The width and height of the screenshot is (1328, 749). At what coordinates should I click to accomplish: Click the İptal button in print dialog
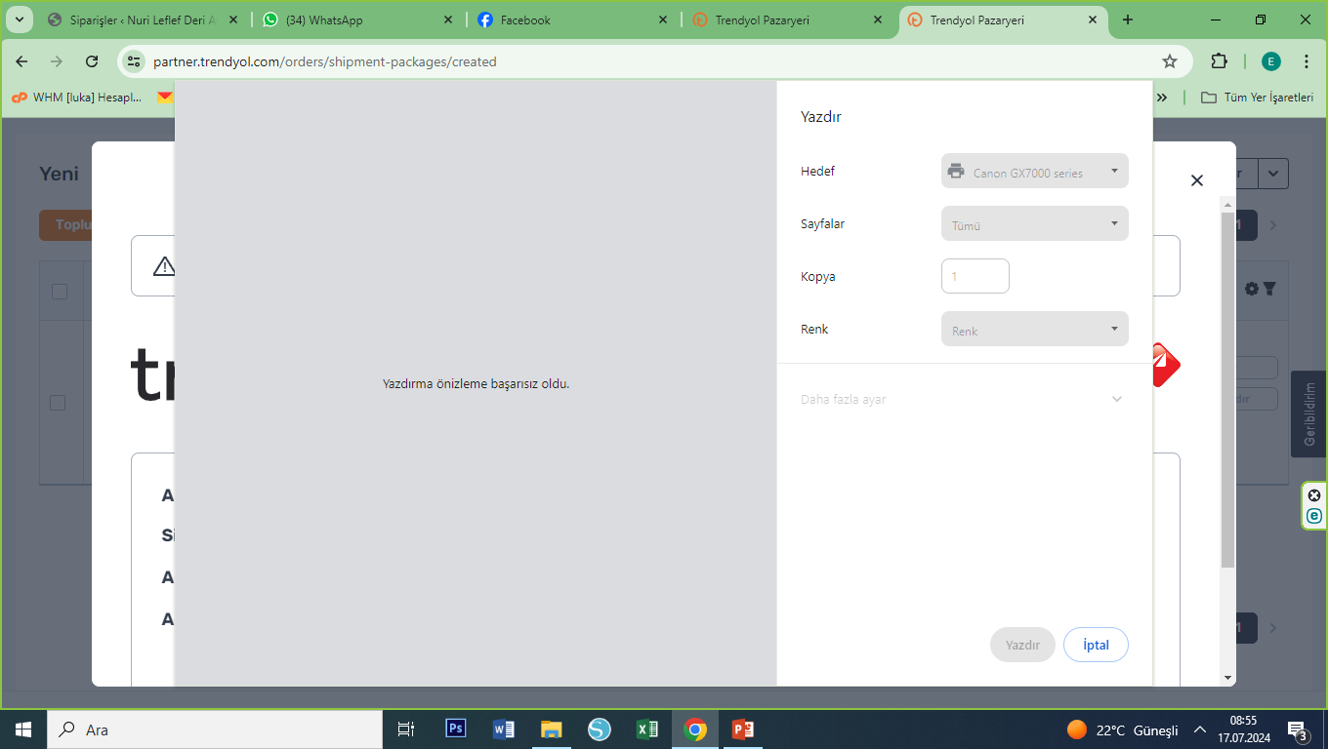(x=1096, y=645)
